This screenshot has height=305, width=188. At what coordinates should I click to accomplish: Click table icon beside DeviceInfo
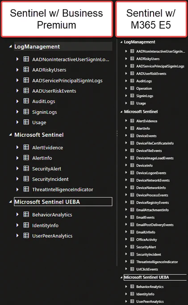pos(132,165)
